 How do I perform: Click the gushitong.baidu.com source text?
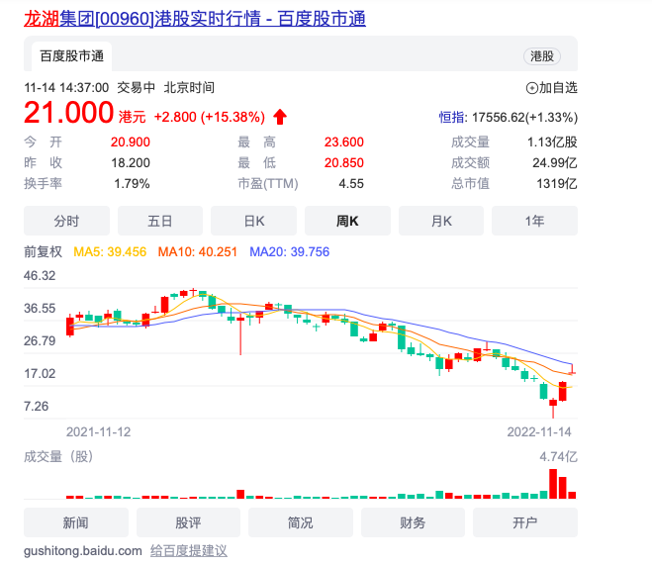(x=83, y=551)
